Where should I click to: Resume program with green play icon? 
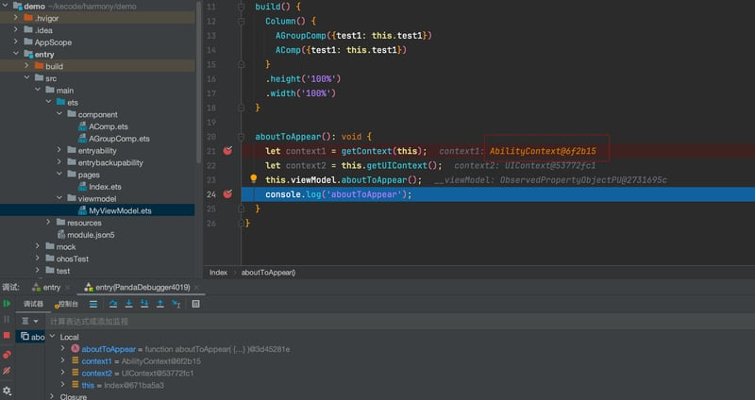(7, 304)
